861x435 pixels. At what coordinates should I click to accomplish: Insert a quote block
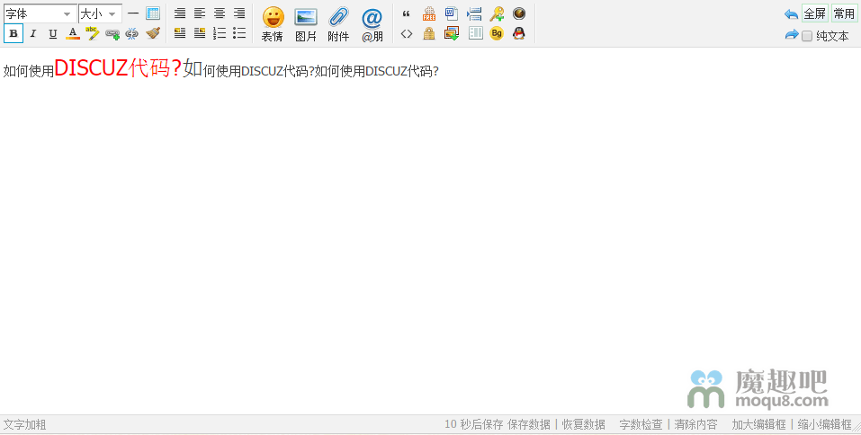pos(407,14)
